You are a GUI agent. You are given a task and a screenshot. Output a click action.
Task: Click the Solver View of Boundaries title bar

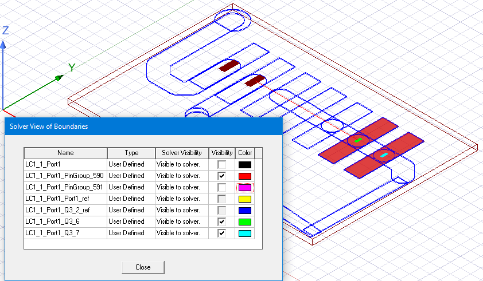pyautogui.click(x=143, y=126)
